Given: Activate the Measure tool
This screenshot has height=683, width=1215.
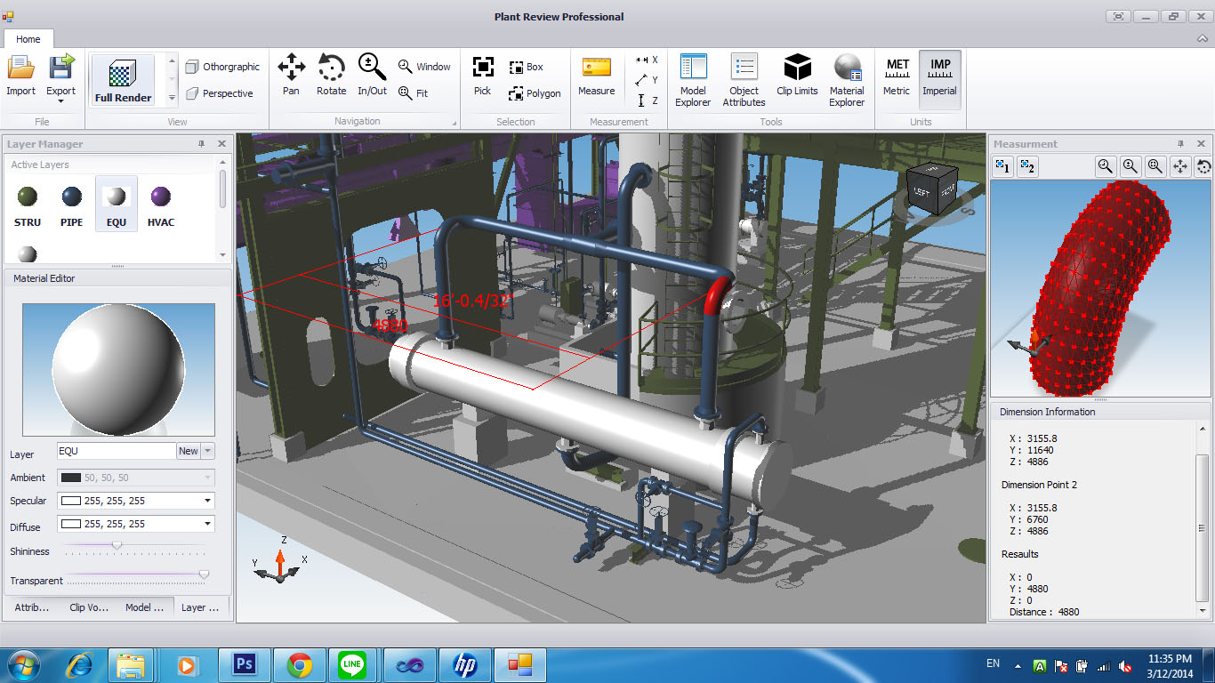Looking at the screenshot, I should 596,75.
